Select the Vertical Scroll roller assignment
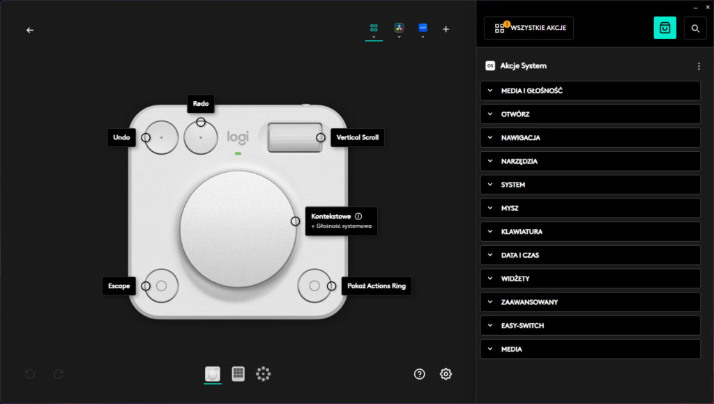 tap(357, 137)
